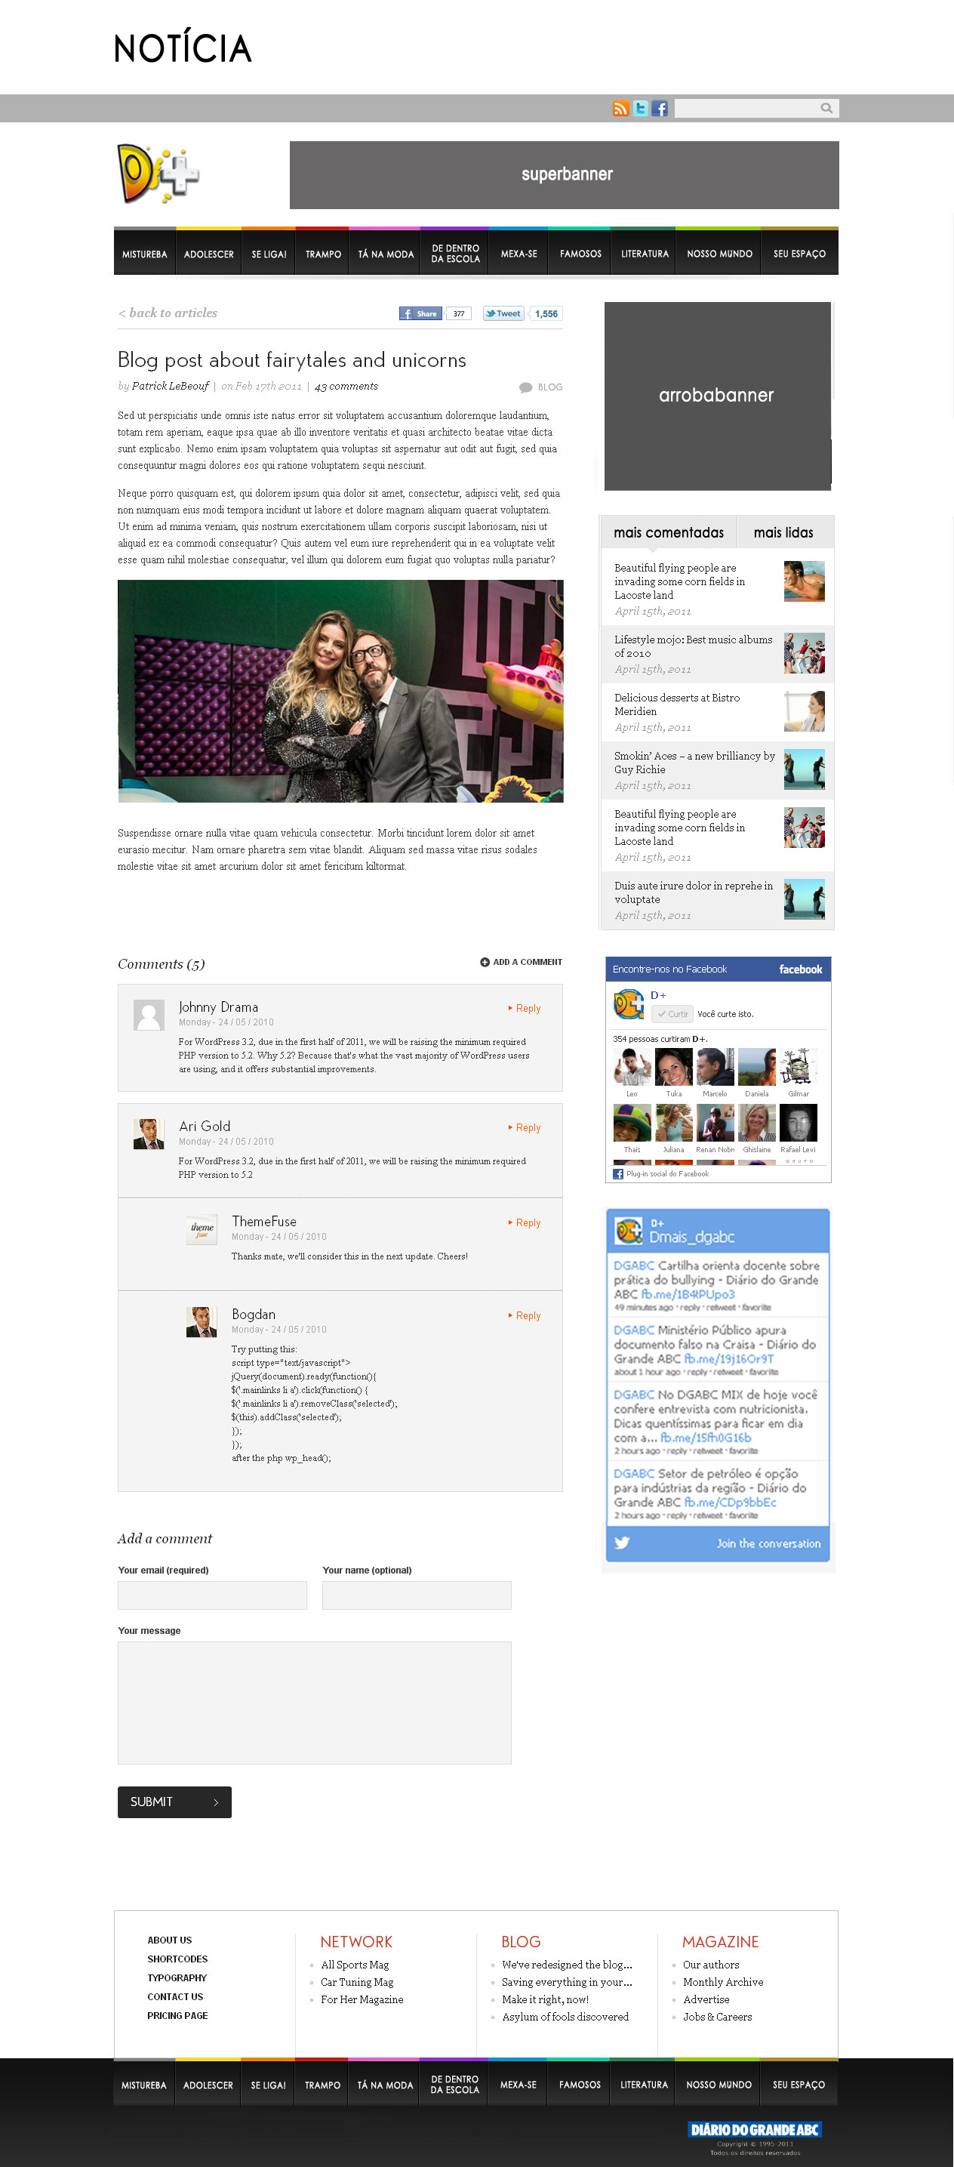This screenshot has width=954, height=2167.
Task: Open Daniela's Facebook profile picture
Action: tap(757, 1067)
